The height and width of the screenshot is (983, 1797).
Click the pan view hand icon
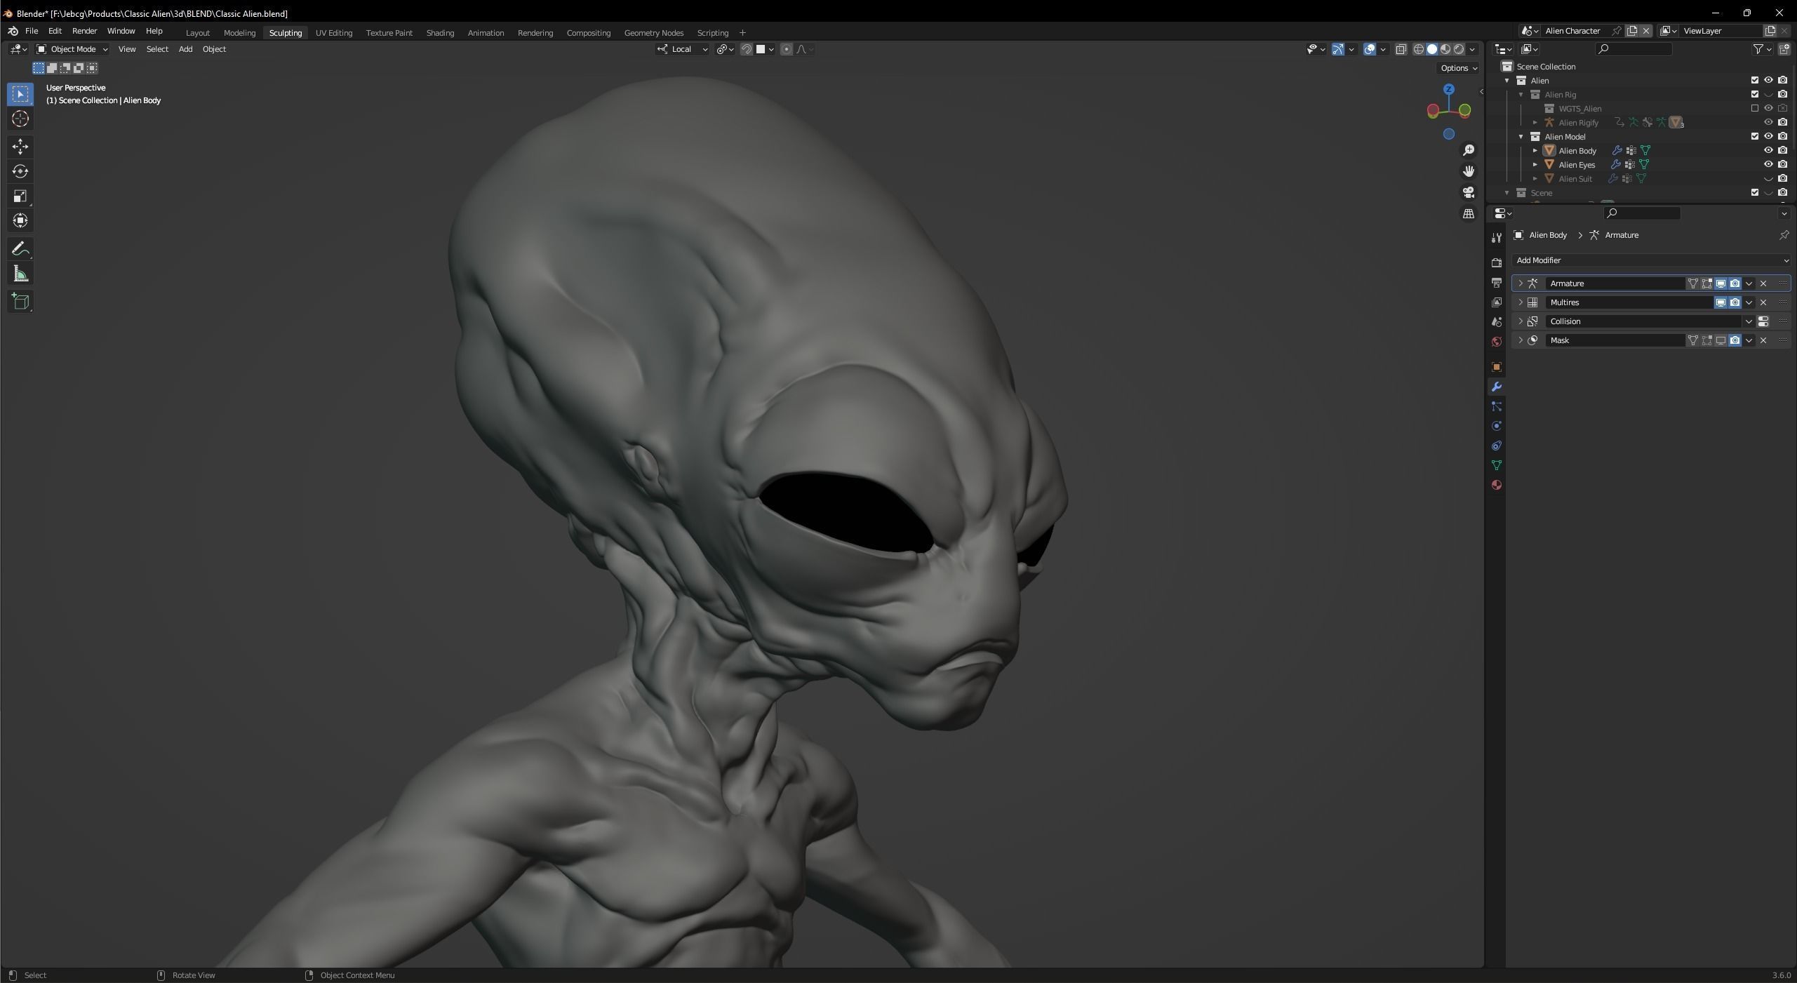pos(1468,171)
